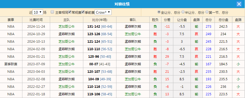Click the score 128-107 [53-68]
The width and height of the screenshot is (245, 98).
pos(100,72)
